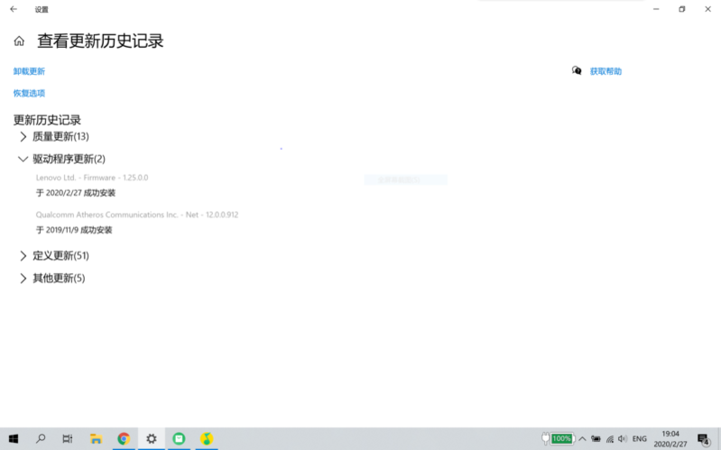Click the Get Help chat bubble icon
Viewport: 721px width, 450px height.
click(577, 71)
